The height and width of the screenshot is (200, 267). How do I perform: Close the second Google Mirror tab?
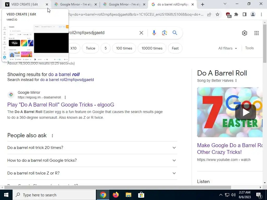[x=144, y=5]
